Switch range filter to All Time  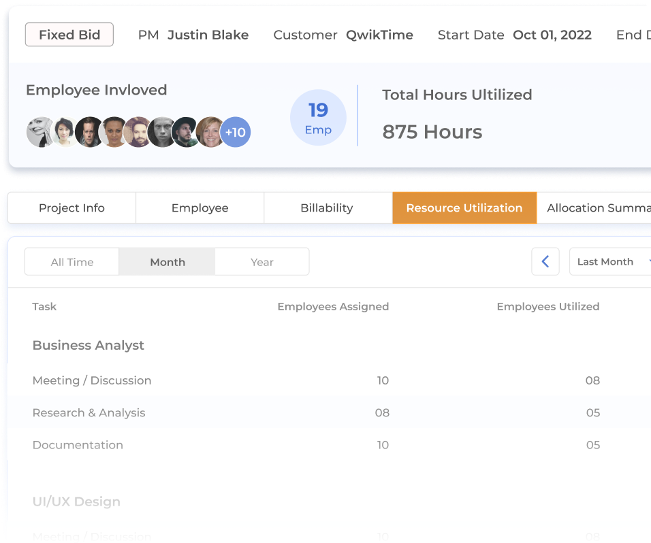tap(72, 262)
